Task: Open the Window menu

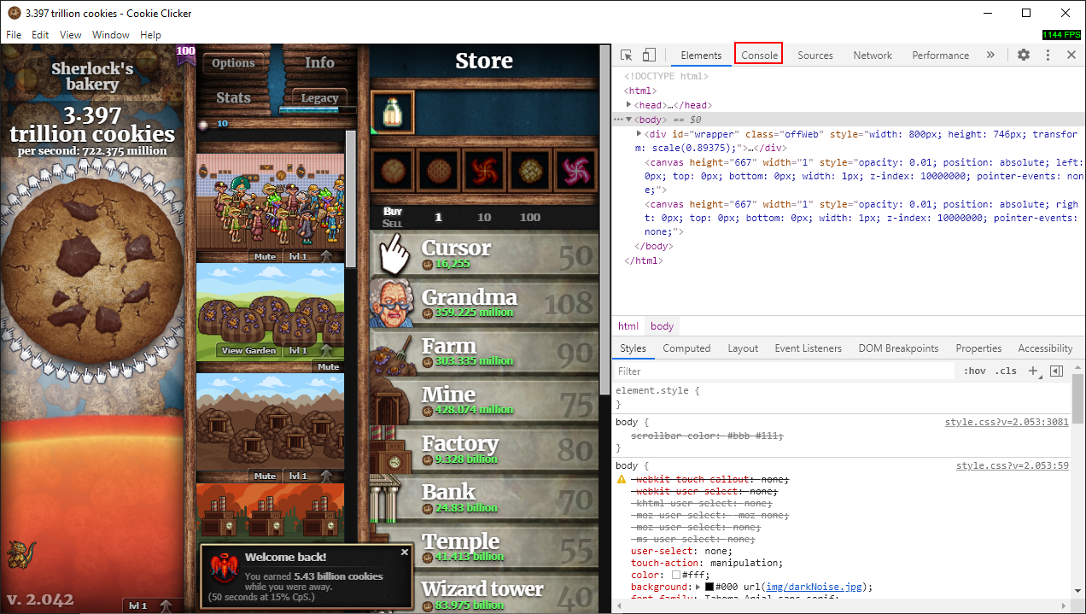Action: point(111,35)
